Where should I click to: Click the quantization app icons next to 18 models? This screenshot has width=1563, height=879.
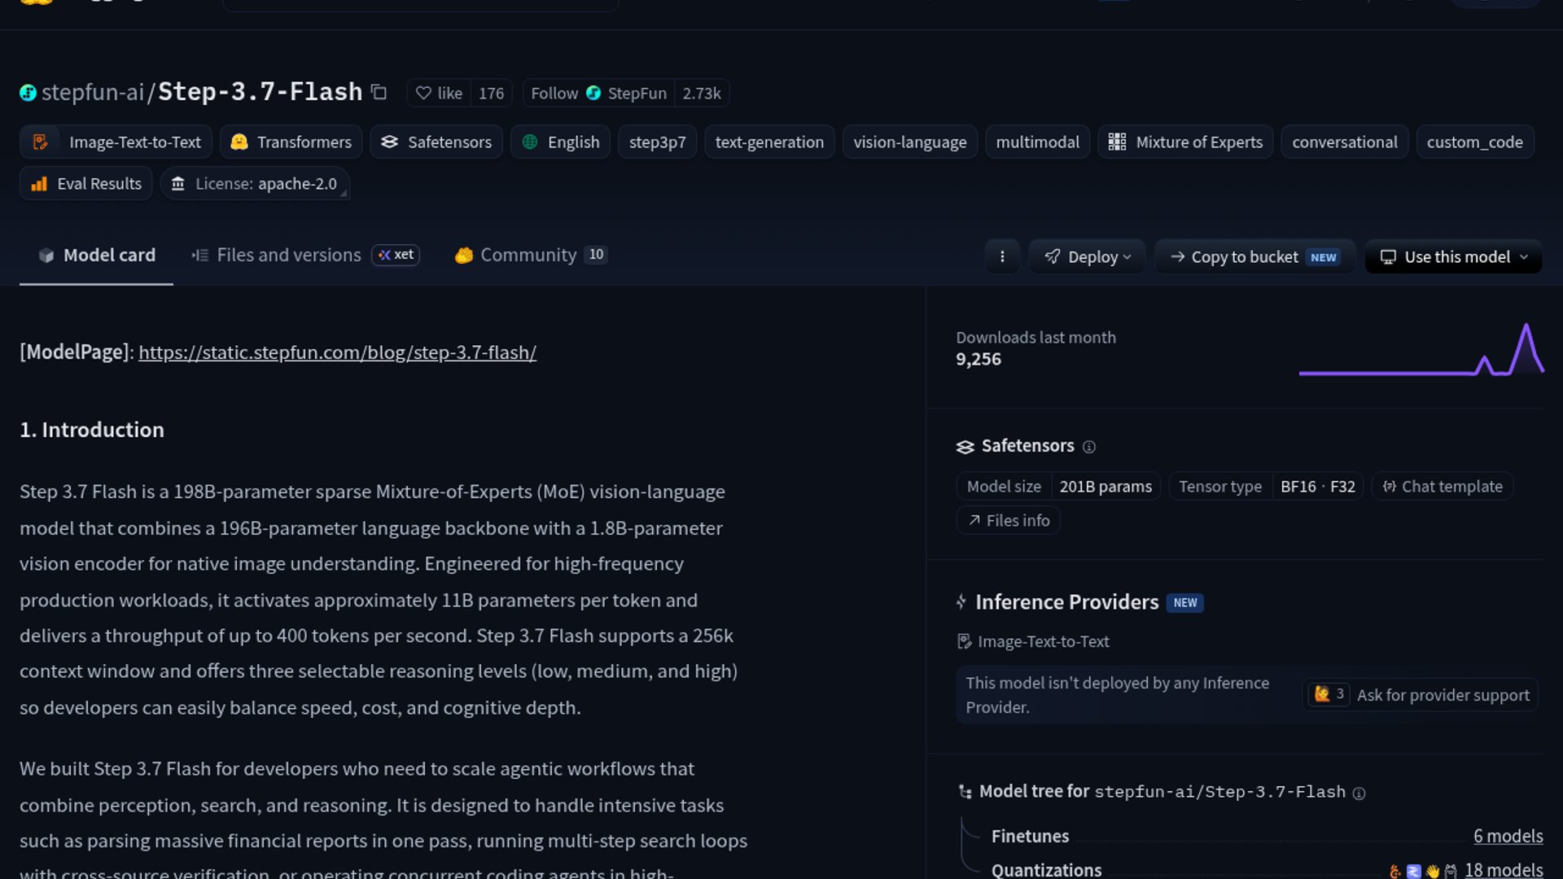[x=1423, y=871]
